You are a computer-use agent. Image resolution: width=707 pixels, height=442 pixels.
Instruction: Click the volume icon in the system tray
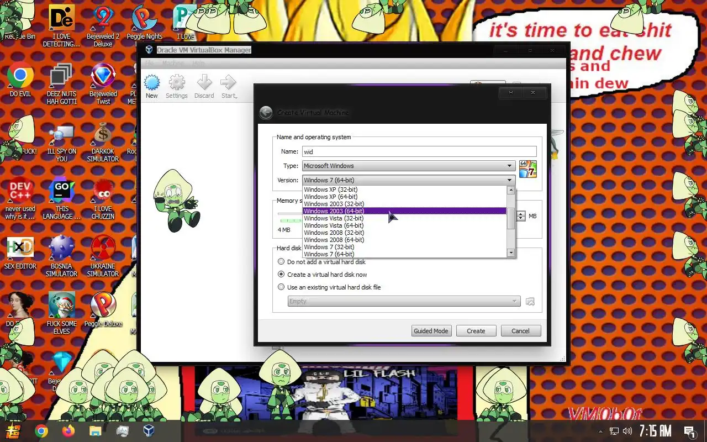tap(627, 431)
